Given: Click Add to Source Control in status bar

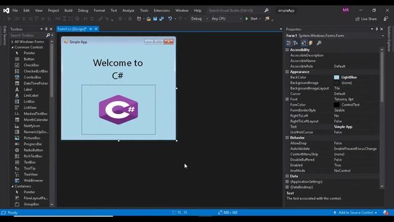Looking at the screenshot, I should pyautogui.click(x=356, y=213).
